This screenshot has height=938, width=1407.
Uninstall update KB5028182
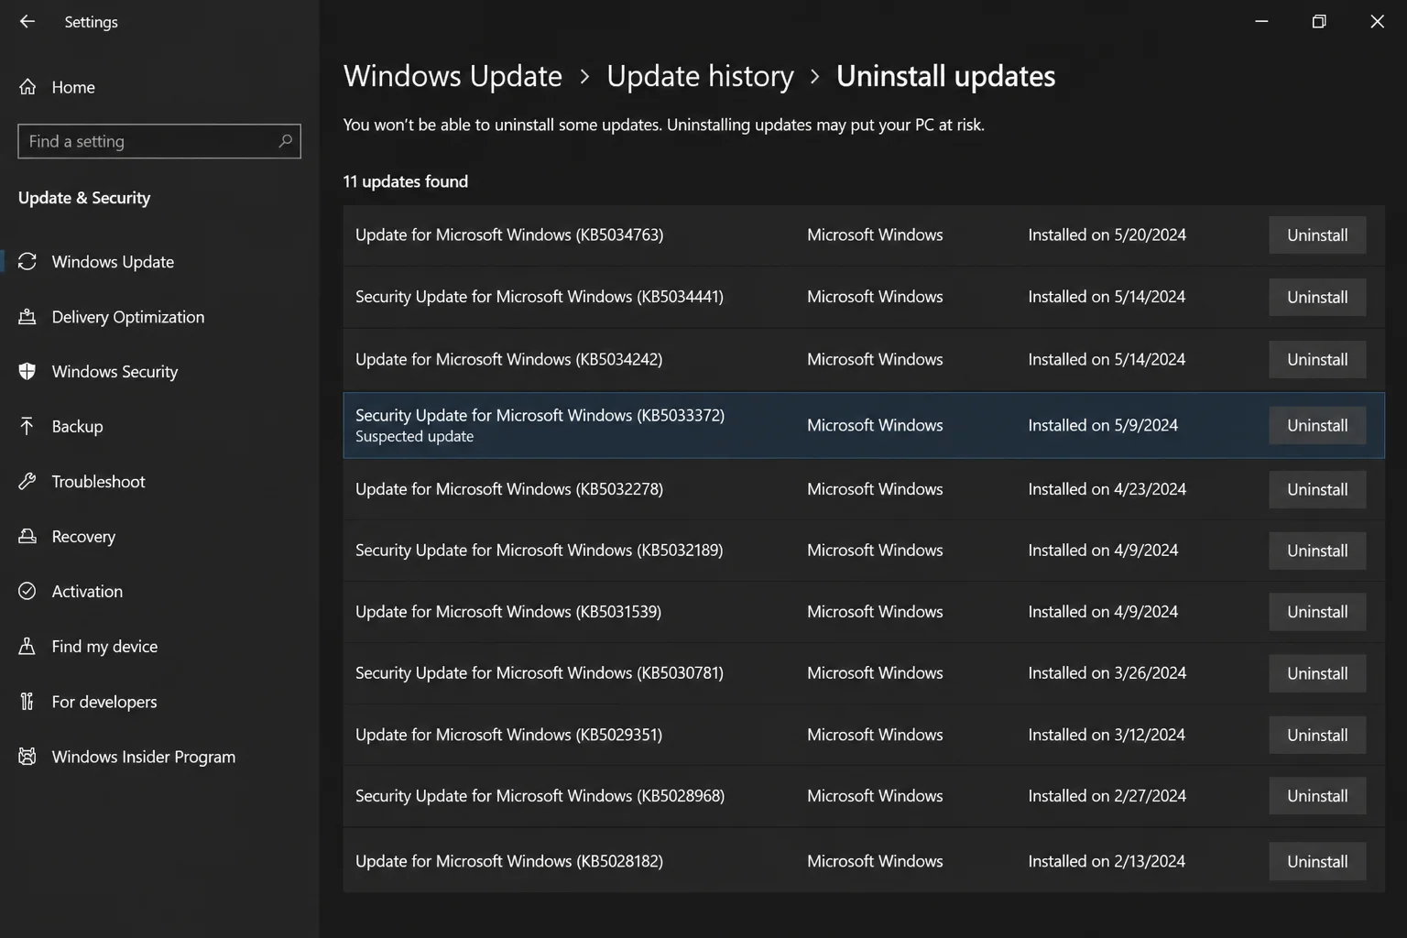[x=1317, y=861]
